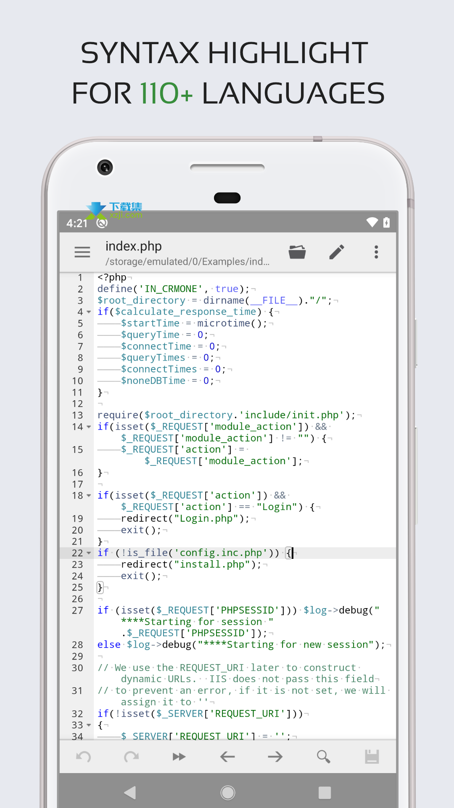
Task: Place cursor on $connectTimes = 0 line
Action: point(173,369)
